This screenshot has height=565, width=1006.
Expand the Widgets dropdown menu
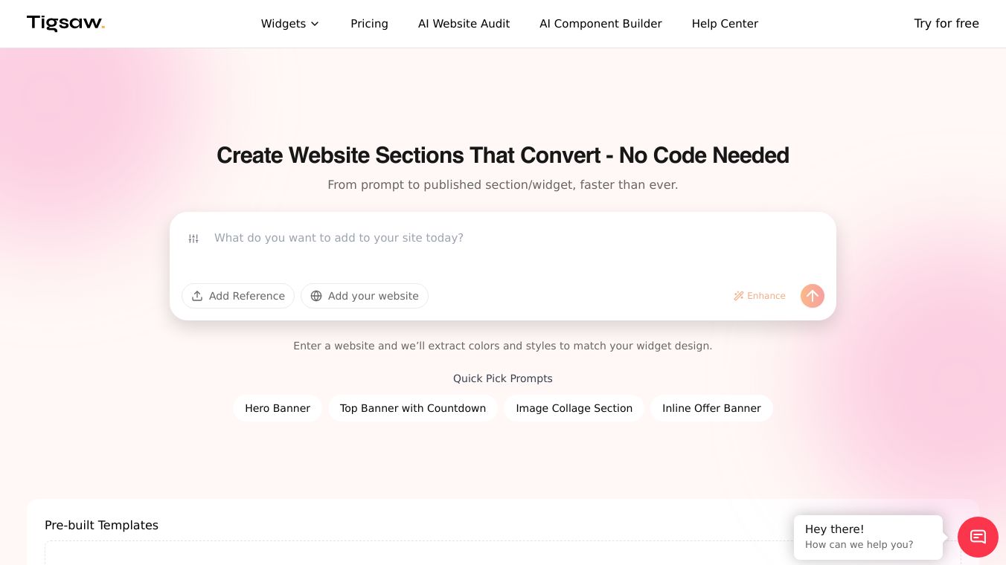pos(283,24)
